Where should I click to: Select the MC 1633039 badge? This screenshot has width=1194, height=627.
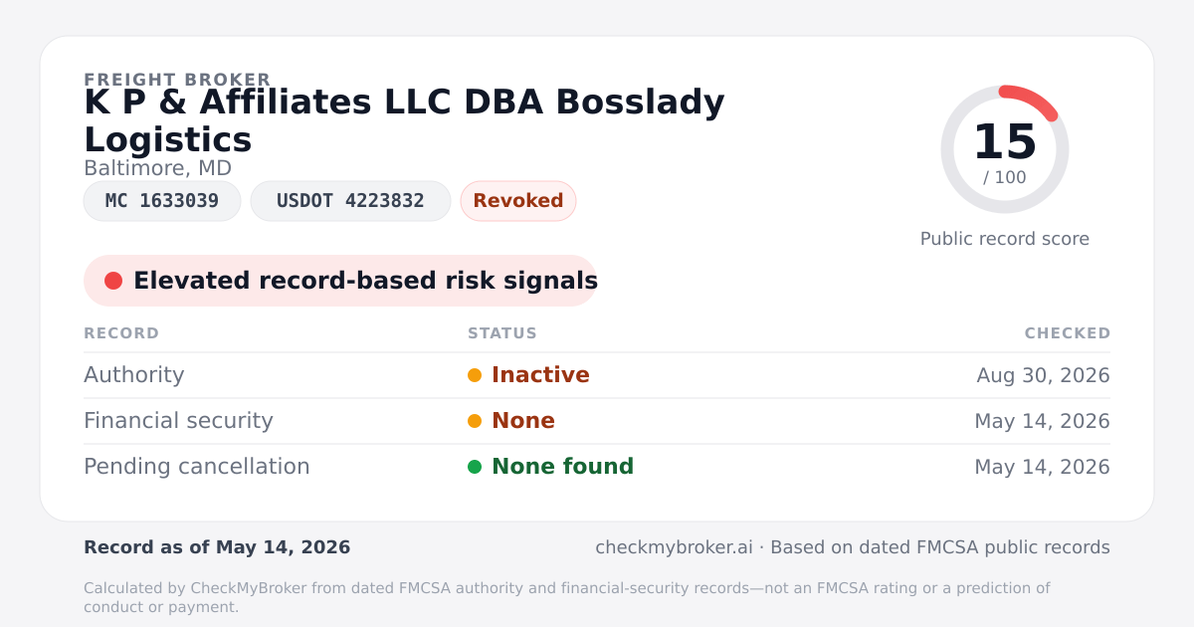162,201
